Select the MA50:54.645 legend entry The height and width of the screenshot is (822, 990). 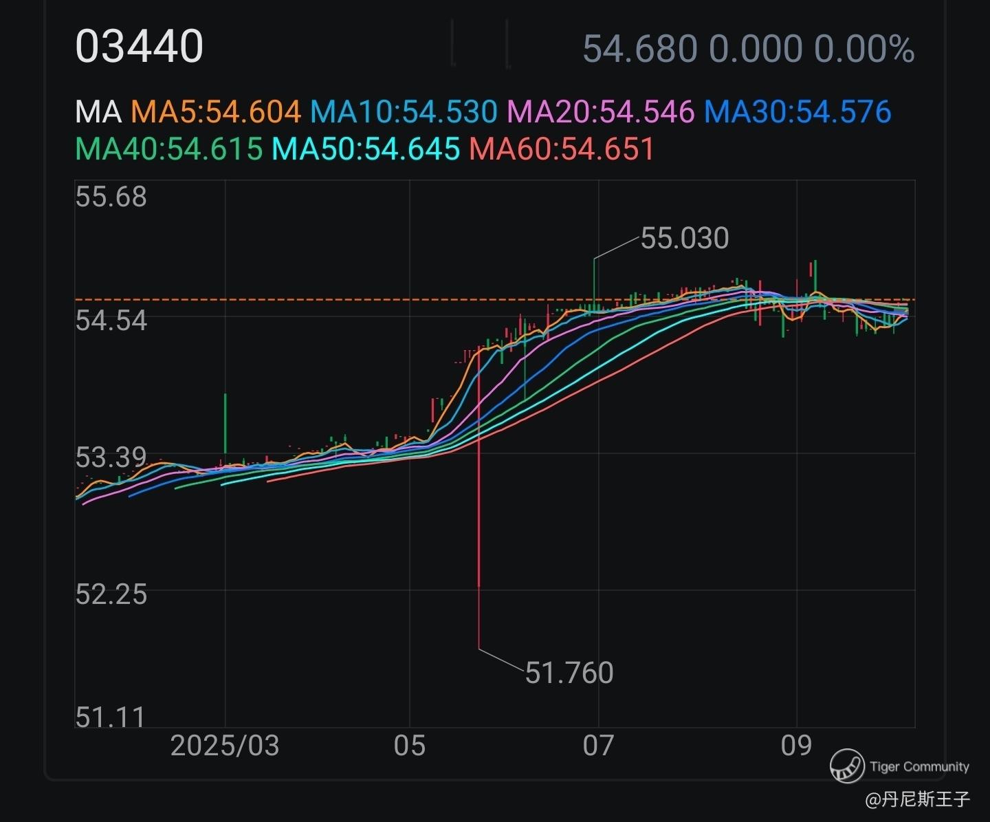366,149
